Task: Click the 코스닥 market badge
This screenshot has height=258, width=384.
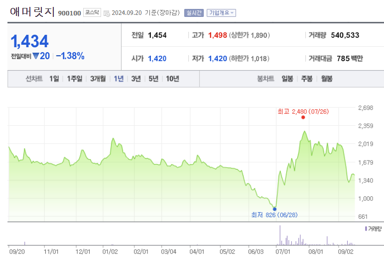Action: [92, 12]
